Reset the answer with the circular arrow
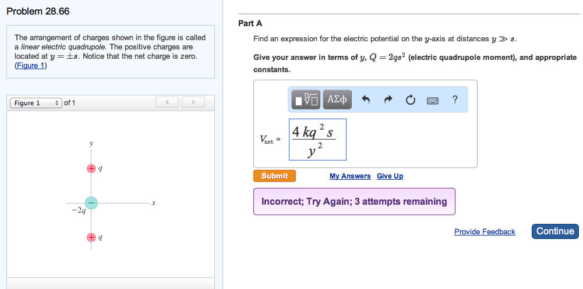The height and width of the screenshot is (289, 583). 410,99
